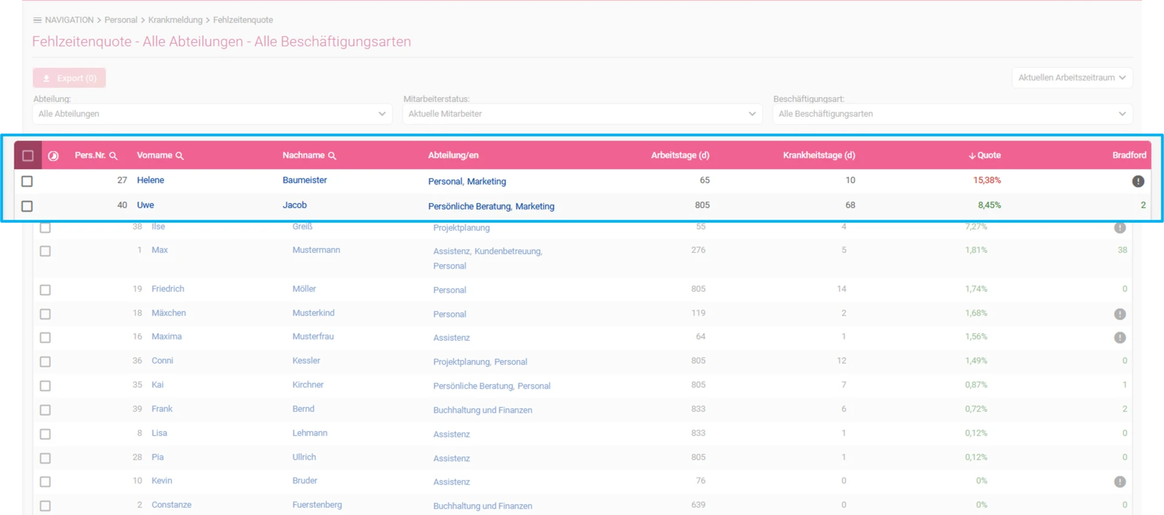
Task: Click the Bradford warning icon for Kevin Bruder
Action: [x=1120, y=482]
